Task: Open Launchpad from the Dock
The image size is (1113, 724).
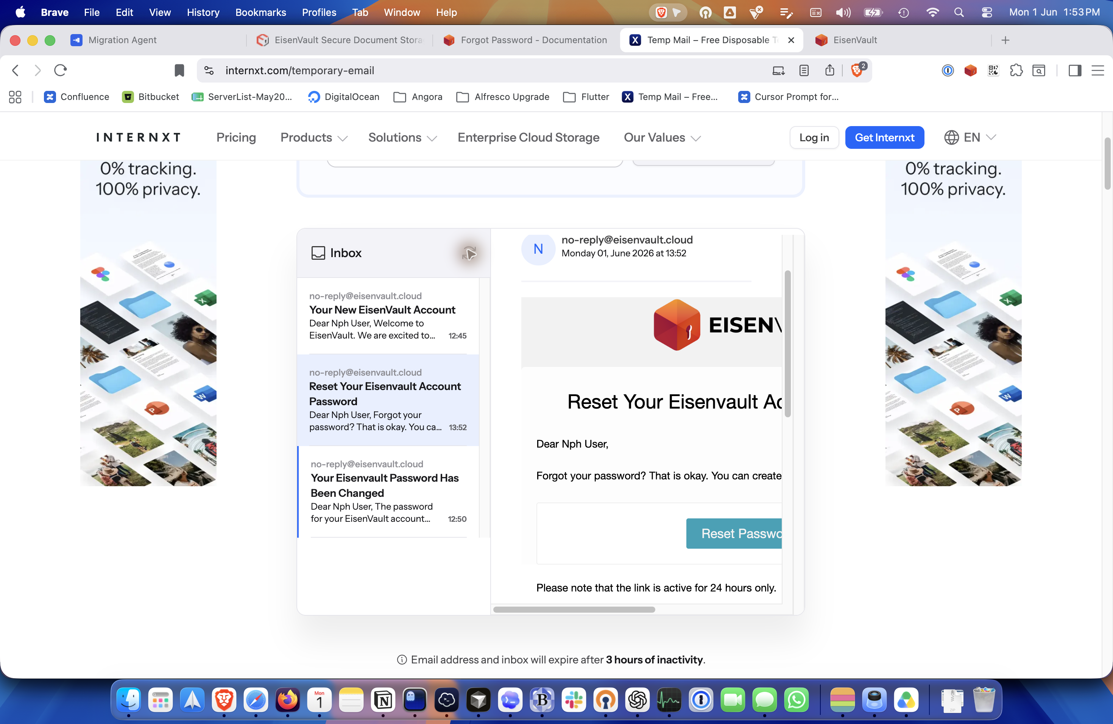Action: pyautogui.click(x=161, y=700)
